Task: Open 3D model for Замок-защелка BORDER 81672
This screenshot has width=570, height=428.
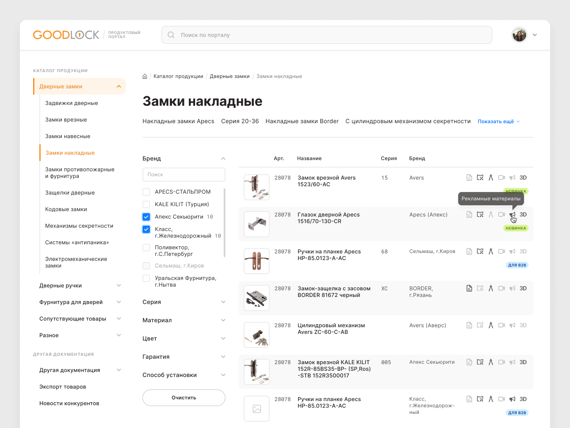Action: tap(523, 288)
